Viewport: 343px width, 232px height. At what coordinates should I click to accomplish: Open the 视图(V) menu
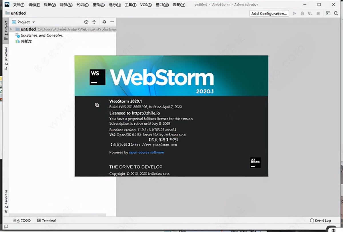click(50, 5)
